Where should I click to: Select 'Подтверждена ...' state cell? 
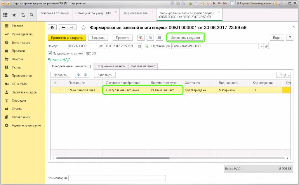coord(198,90)
